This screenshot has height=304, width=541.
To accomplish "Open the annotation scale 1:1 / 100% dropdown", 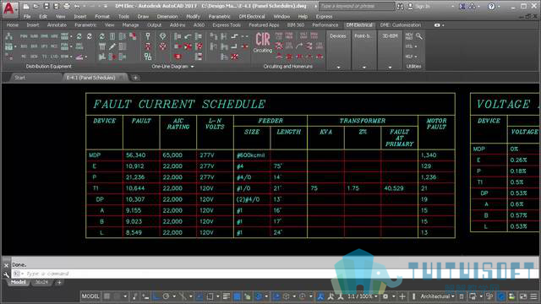I will 363,296.
